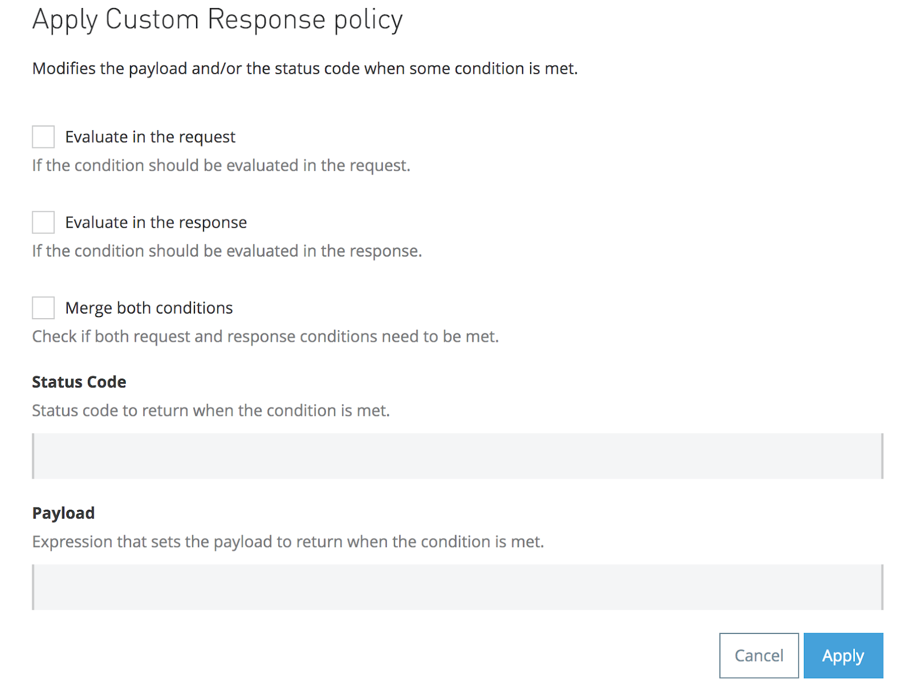This screenshot has height=699, width=920.
Task: Click the Merge both conditions label text
Action: coord(148,308)
